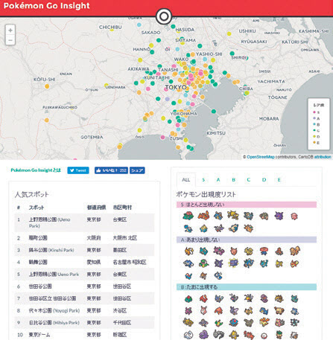Click row 3 spot Kinshi Park

85,250
